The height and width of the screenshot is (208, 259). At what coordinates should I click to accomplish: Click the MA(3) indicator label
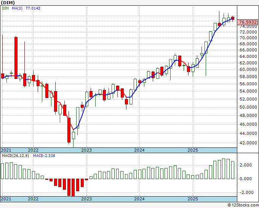pyautogui.click(x=17, y=8)
